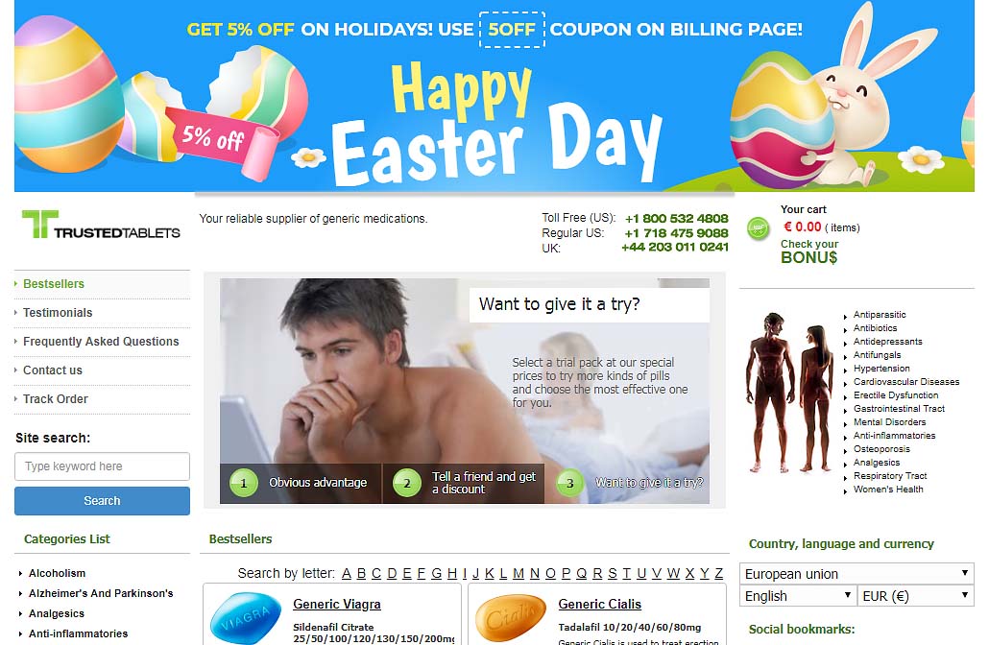Click the blue Viagra pill image
This screenshot has height=645, width=989.
tap(246, 618)
